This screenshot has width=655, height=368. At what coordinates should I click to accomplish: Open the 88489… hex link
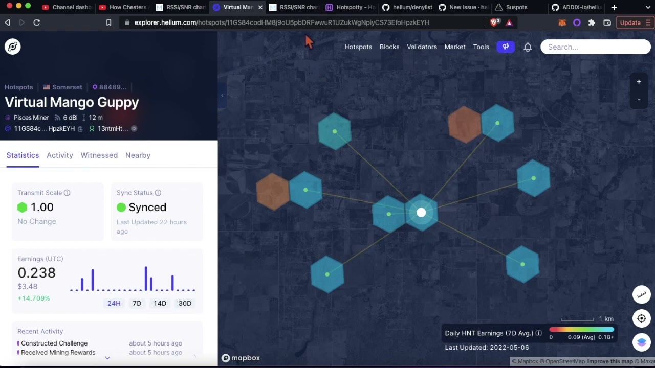(x=109, y=87)
